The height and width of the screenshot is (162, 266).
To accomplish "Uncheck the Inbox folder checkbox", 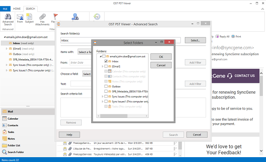I will pyautogui.click(x=106, y=61).
